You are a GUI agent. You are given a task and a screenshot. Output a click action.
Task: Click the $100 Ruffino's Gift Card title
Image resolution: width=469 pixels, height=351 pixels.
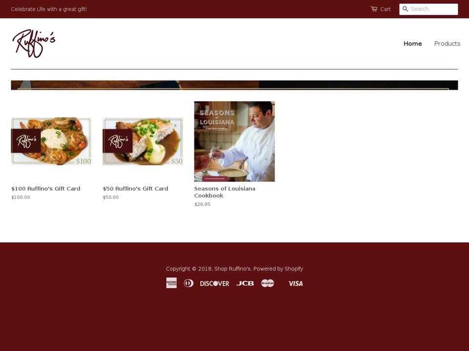46,189
